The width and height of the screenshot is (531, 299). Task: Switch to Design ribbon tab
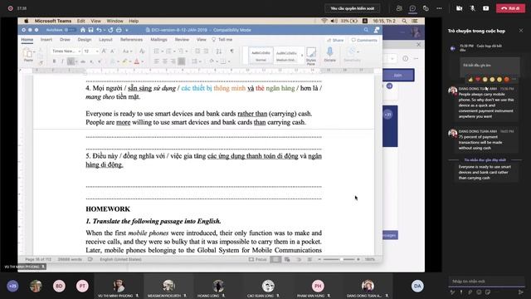85,40
